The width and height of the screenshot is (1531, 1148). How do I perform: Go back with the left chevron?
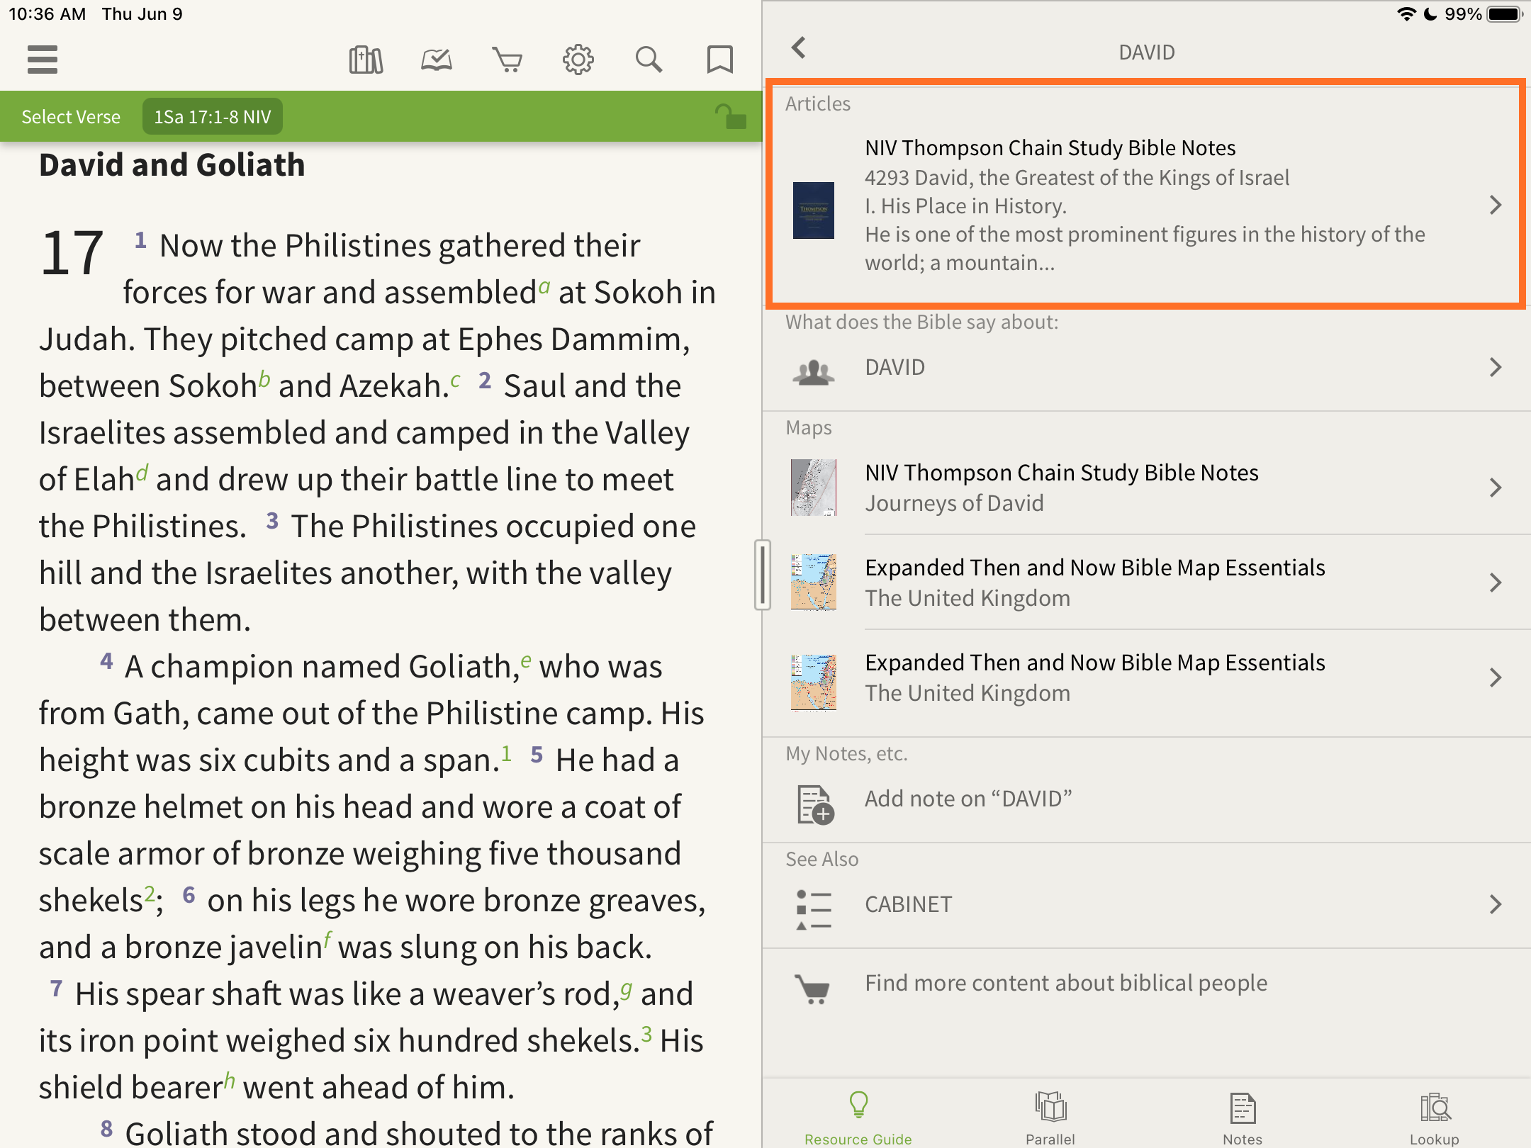[800, 48]
